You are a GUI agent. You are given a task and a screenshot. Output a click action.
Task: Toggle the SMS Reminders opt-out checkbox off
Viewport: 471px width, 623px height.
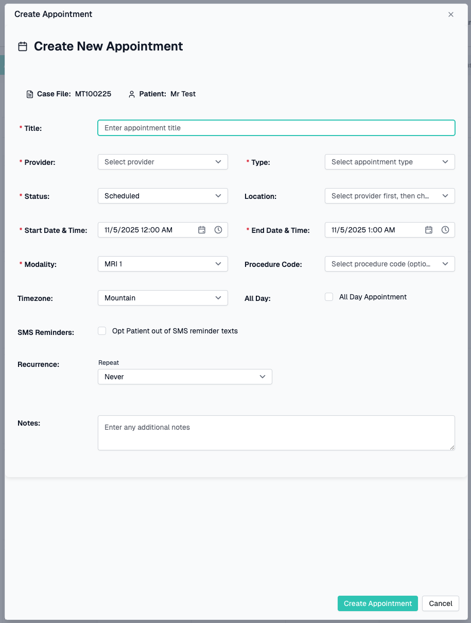point(102,330)
